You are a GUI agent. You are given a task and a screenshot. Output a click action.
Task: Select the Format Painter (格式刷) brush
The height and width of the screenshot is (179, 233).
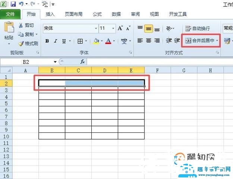(x=28, y=44)
